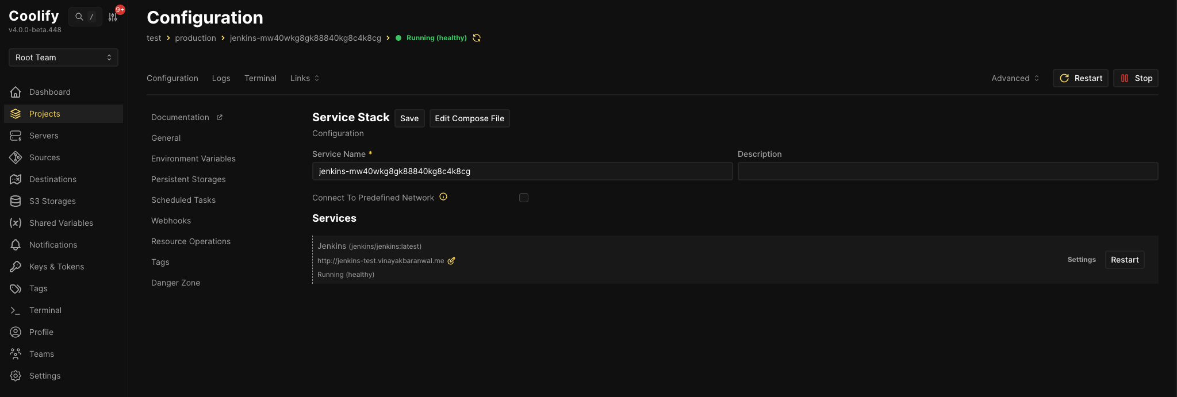This screenshot has width=1177, height=397.
Task: Open Scheduled Tasks section
Action: tap(183, 200)
